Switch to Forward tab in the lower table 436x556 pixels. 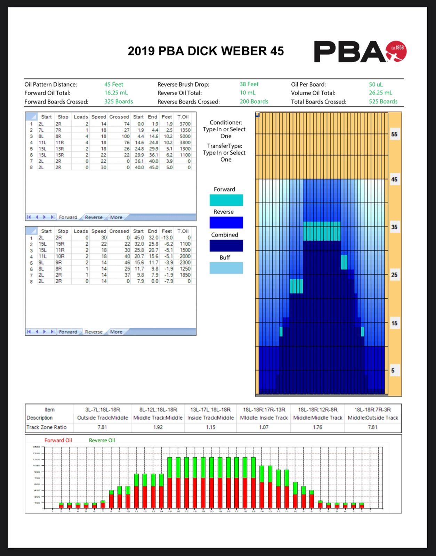(68, 332)
